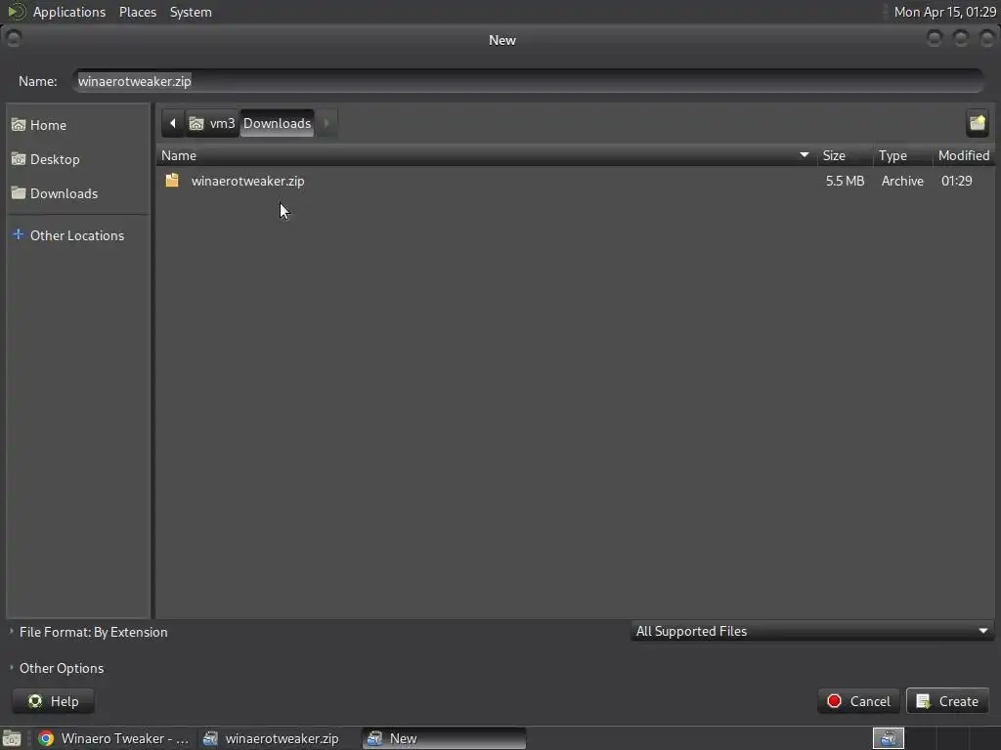Sort by the Type column header

(902, 155)
